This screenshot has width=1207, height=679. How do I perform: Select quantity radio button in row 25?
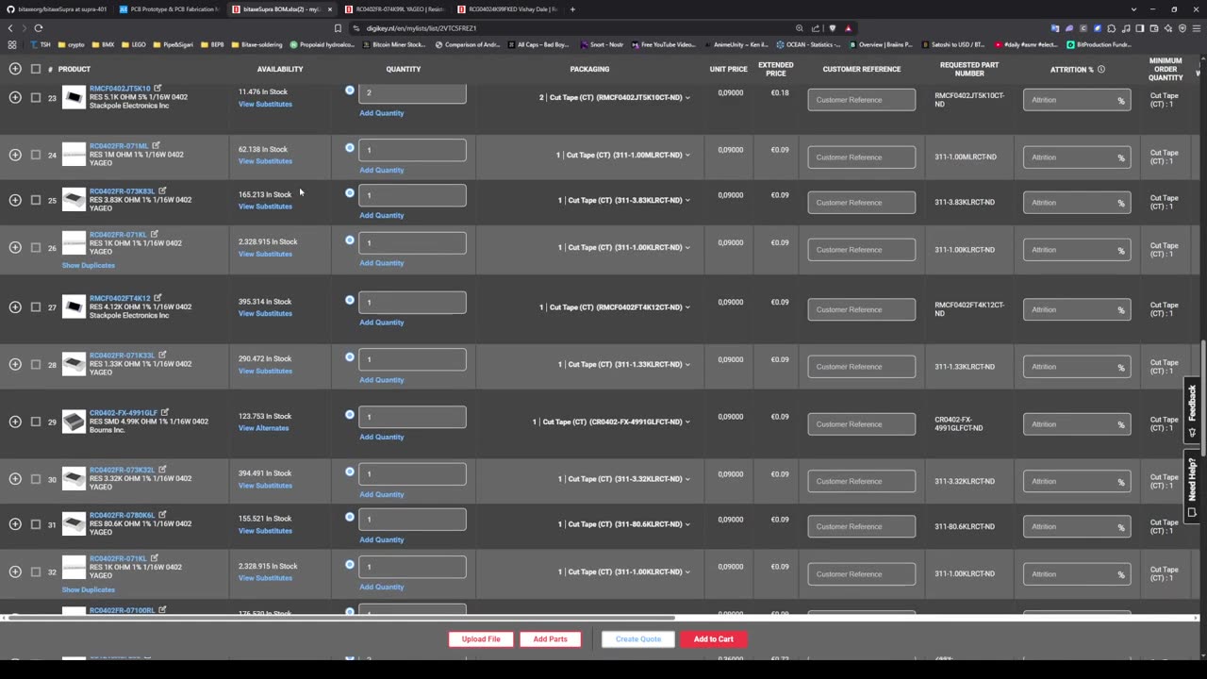tap(350, 193)
